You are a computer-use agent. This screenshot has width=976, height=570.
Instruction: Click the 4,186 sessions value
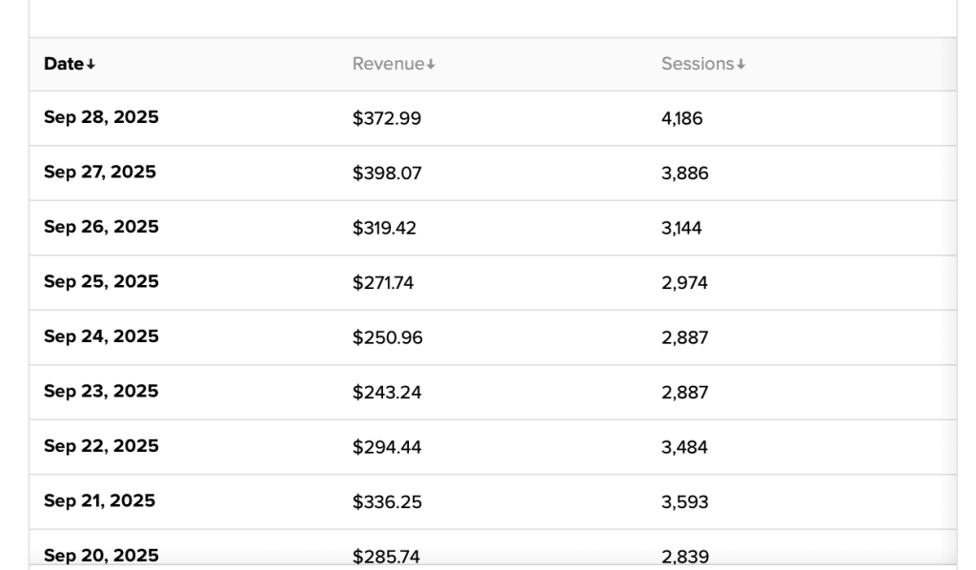pos(682,119)
